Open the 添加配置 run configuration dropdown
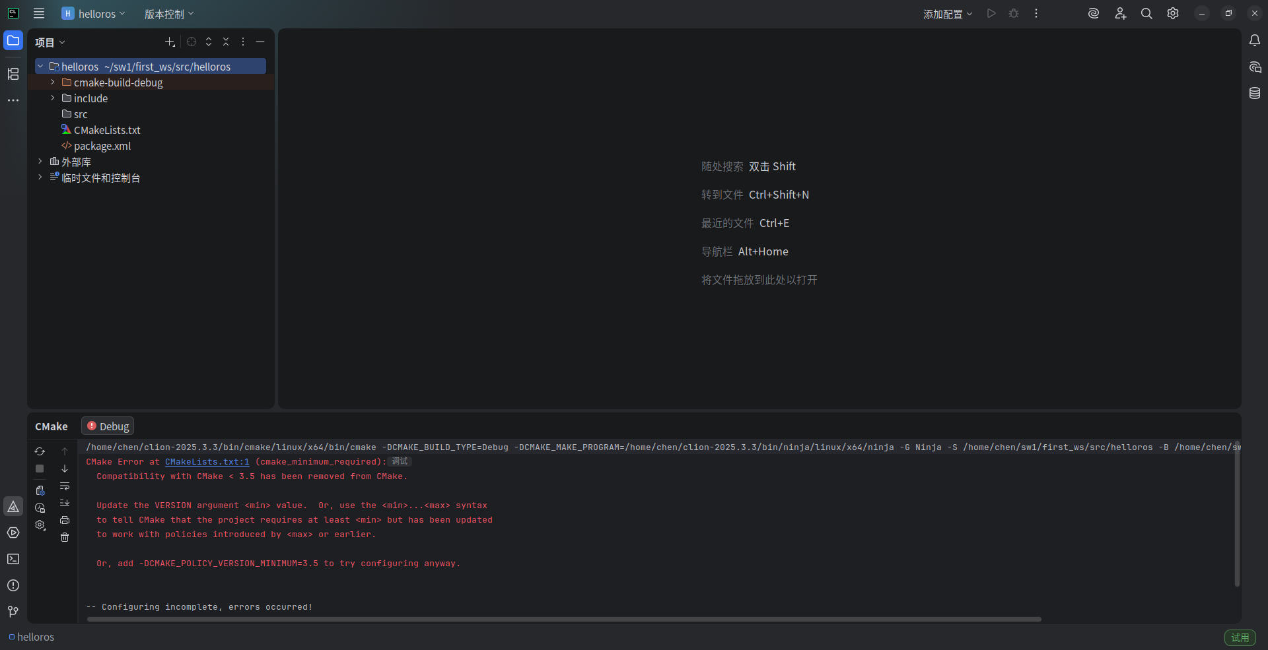1268x650 pixels. click(948, 14)
